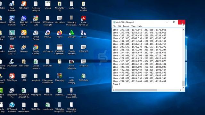205x115 pixels.
Task: Select the Adobe Acrobat desktop icon
Action: tap(84, 6)
